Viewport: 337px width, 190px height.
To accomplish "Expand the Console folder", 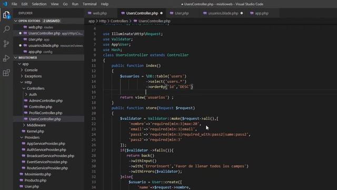I will [x=22, y=70].
